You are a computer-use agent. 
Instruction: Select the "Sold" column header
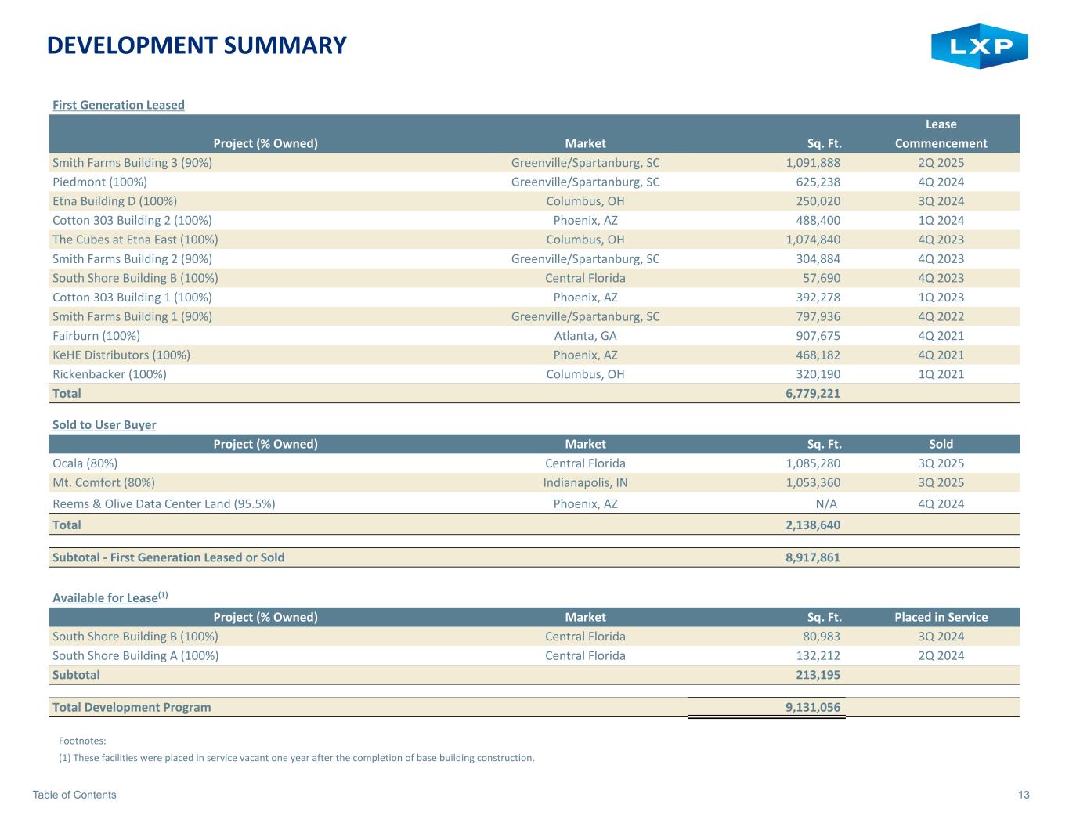(x=941, y=444)
